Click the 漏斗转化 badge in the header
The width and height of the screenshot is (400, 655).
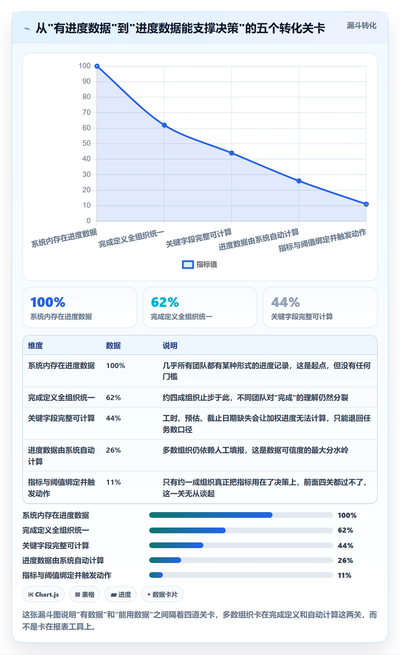[x=361, y=26]
